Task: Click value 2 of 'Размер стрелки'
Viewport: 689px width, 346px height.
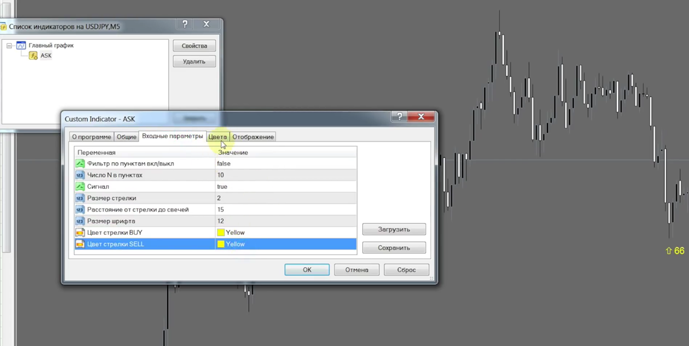Action: coord(219,198)
